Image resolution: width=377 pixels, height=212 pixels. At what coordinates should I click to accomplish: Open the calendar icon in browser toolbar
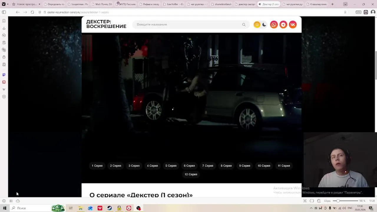pos(366,12)
